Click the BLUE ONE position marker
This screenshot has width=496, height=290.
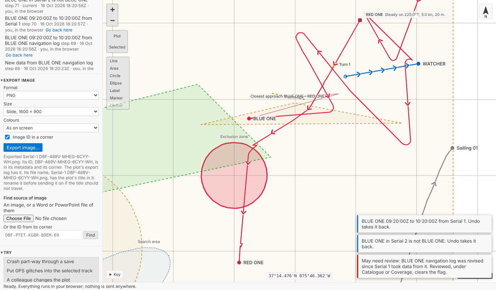249,118
